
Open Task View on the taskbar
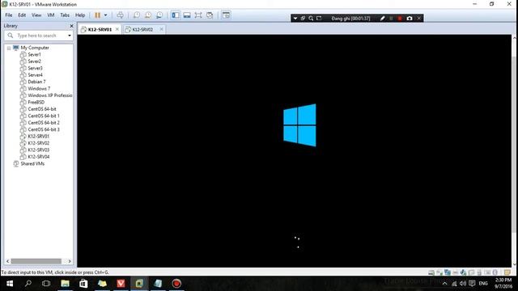(x=46, y=284)
